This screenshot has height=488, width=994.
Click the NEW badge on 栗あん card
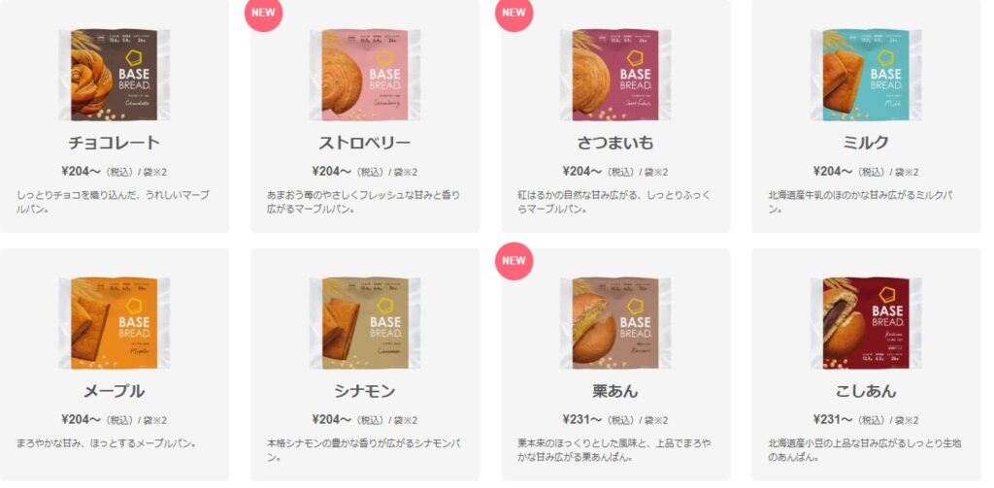(514, 260)
